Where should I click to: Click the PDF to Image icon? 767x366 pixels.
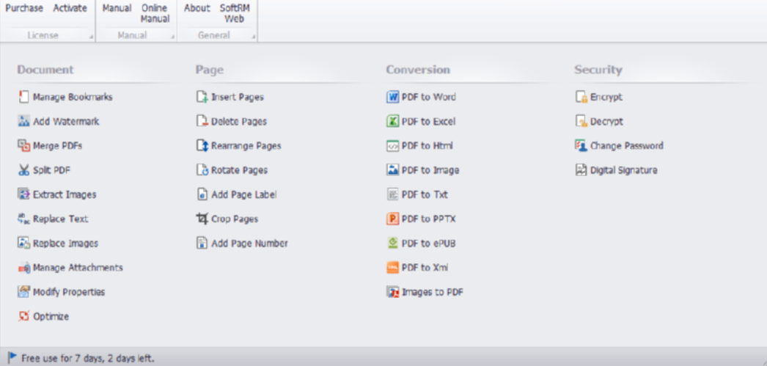click(x=392, y=170)
